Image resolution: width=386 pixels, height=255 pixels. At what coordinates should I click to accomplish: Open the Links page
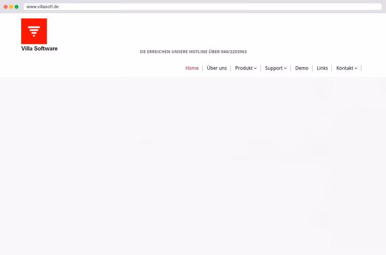pos(322,68)
